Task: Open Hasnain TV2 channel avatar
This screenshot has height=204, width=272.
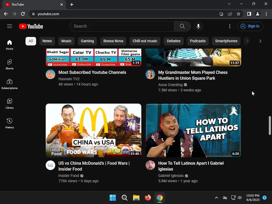Action: [x=50, y=74]
